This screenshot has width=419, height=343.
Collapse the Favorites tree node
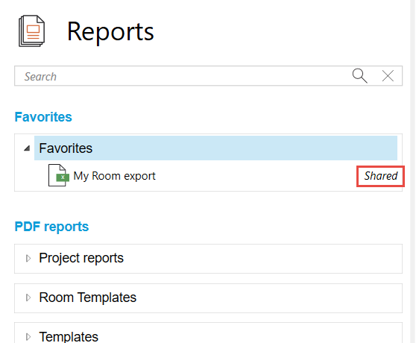[x=27, y=148]
